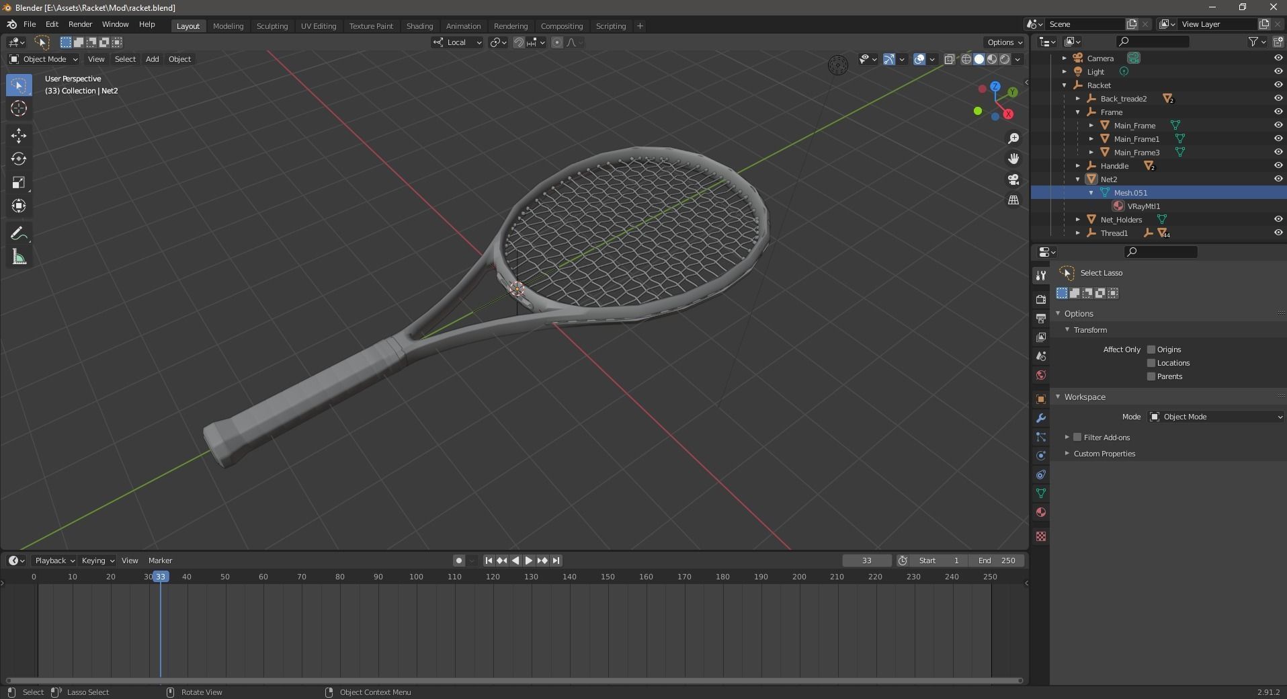Screen dimensions: 1287x699
Task: Click the timeline playhead marker at 33
Action: pyautogui.click(x=160, y=577)
